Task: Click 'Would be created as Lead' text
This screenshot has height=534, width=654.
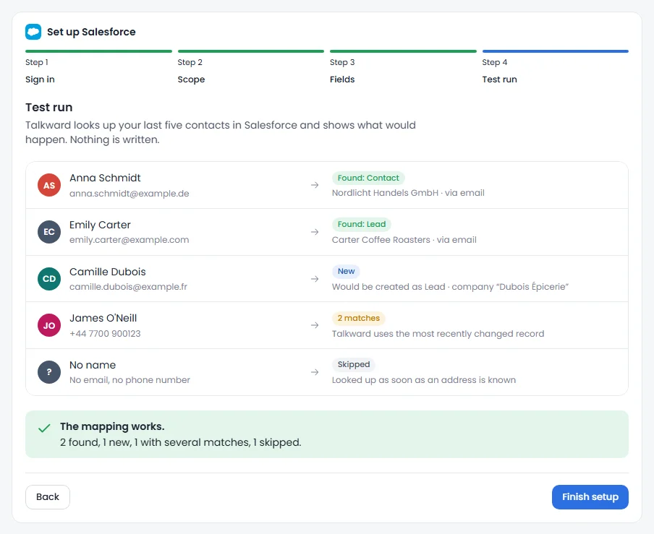Action: click(388, 287)
